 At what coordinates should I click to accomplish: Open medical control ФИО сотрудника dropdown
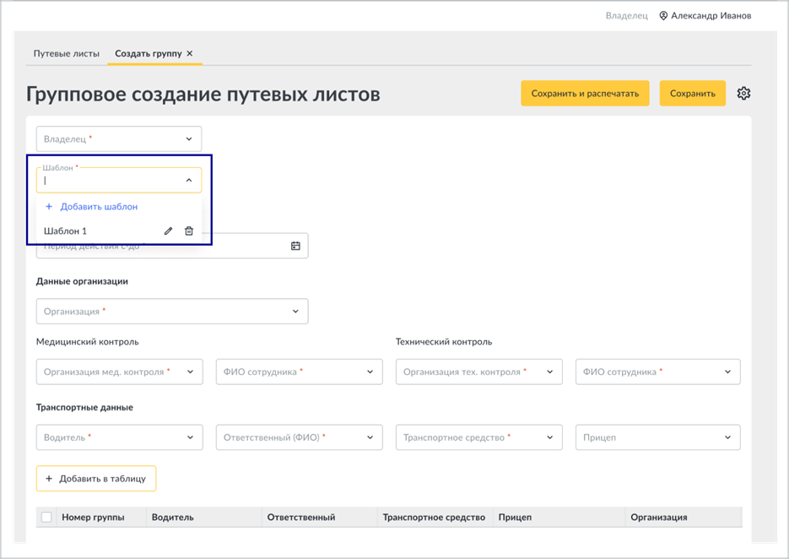click(300, 372)
